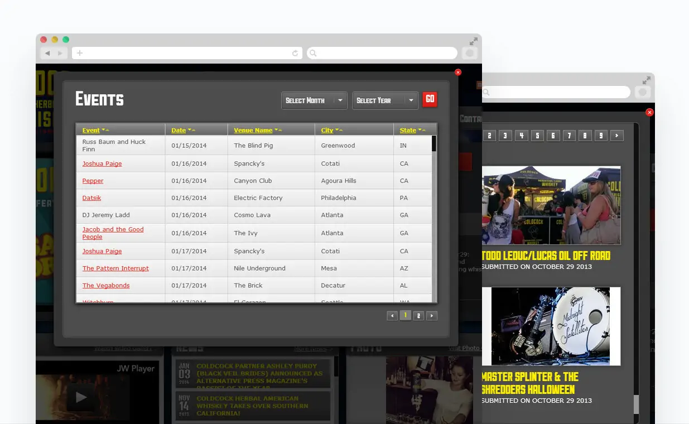Go to next events page arrow

[x=432, y=316]
